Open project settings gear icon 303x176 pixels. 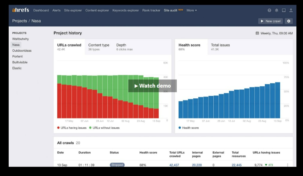point(289,21)
